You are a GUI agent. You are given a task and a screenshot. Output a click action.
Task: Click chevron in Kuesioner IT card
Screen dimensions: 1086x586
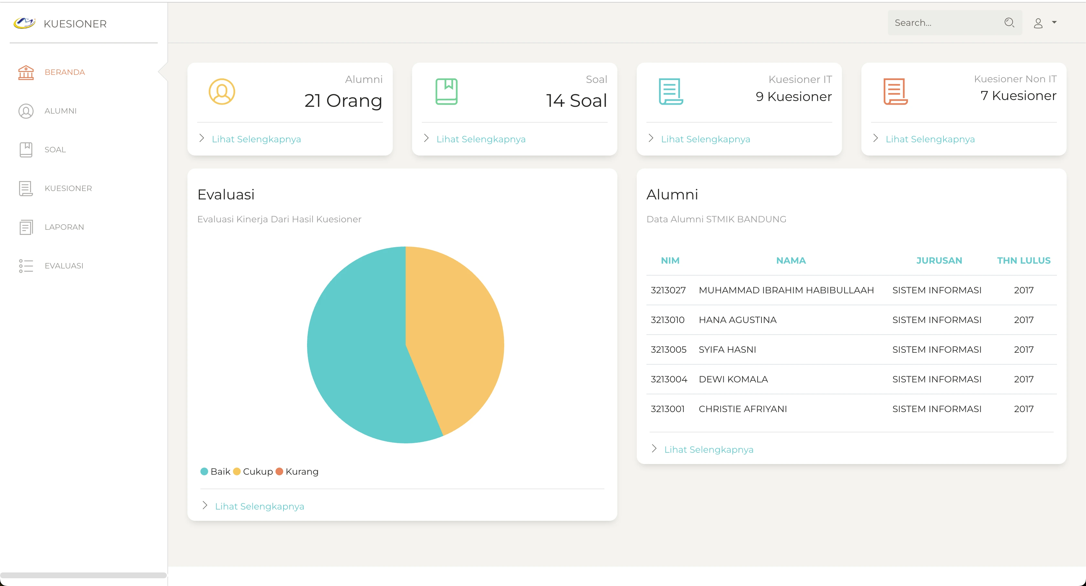coord(651,138)
